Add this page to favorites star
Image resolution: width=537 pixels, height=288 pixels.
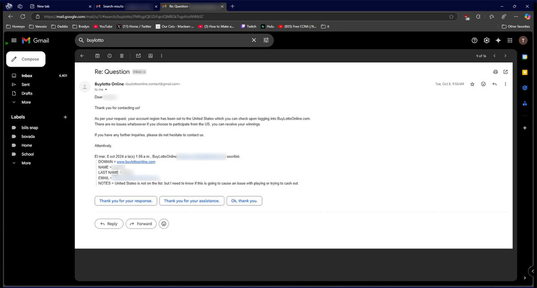coord(452,17)
